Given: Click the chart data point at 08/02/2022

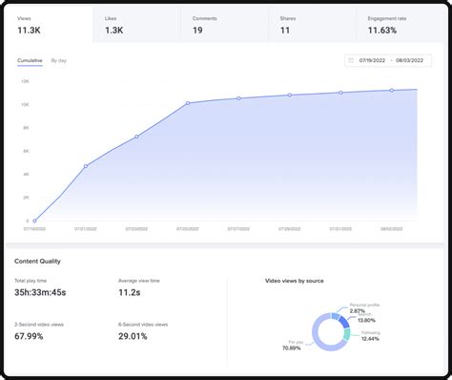Looking at the screenshot, I should pos(392,91).
